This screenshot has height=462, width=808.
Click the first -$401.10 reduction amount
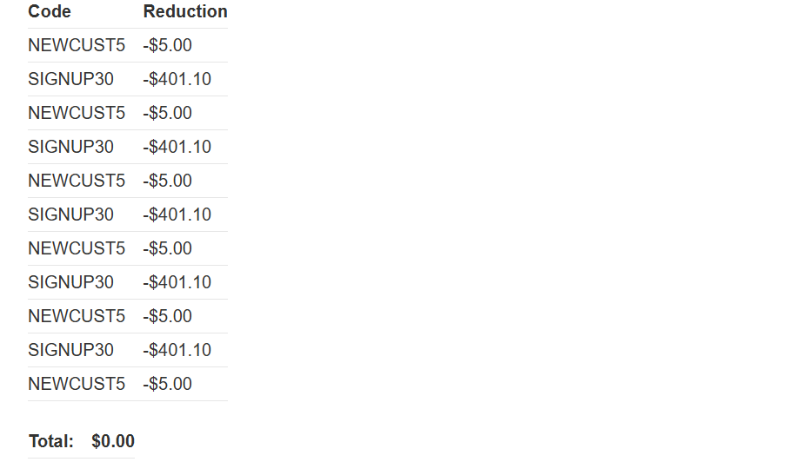(177, 79)
